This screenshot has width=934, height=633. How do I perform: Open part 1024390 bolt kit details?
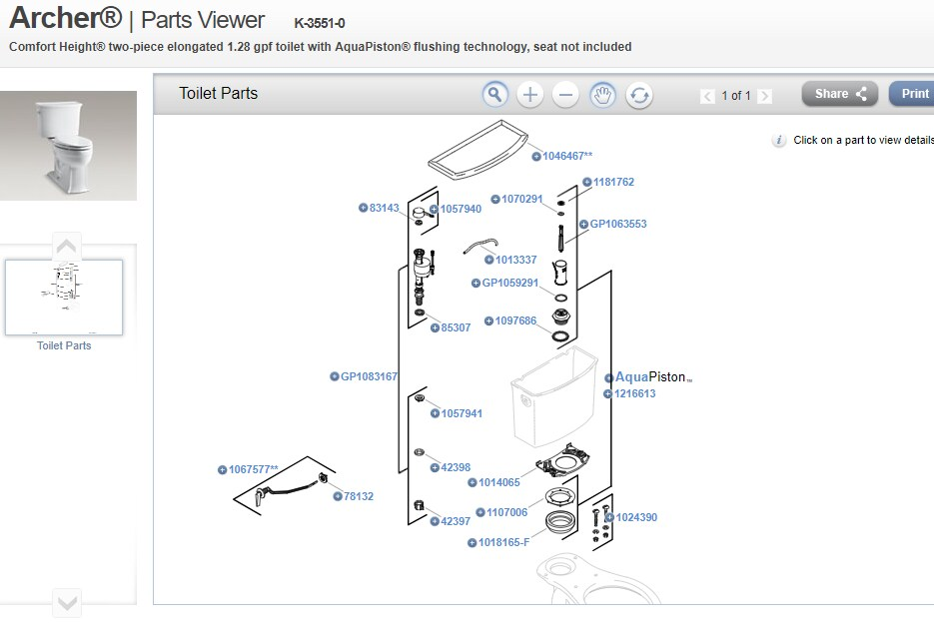636,517
